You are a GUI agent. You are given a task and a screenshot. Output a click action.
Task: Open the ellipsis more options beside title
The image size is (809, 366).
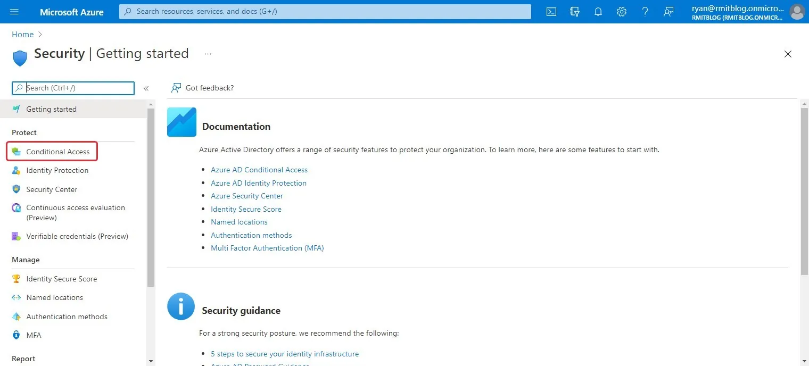208,54
